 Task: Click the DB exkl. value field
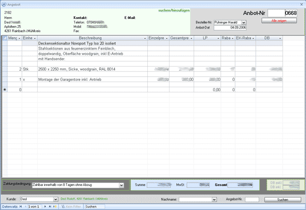291,183
